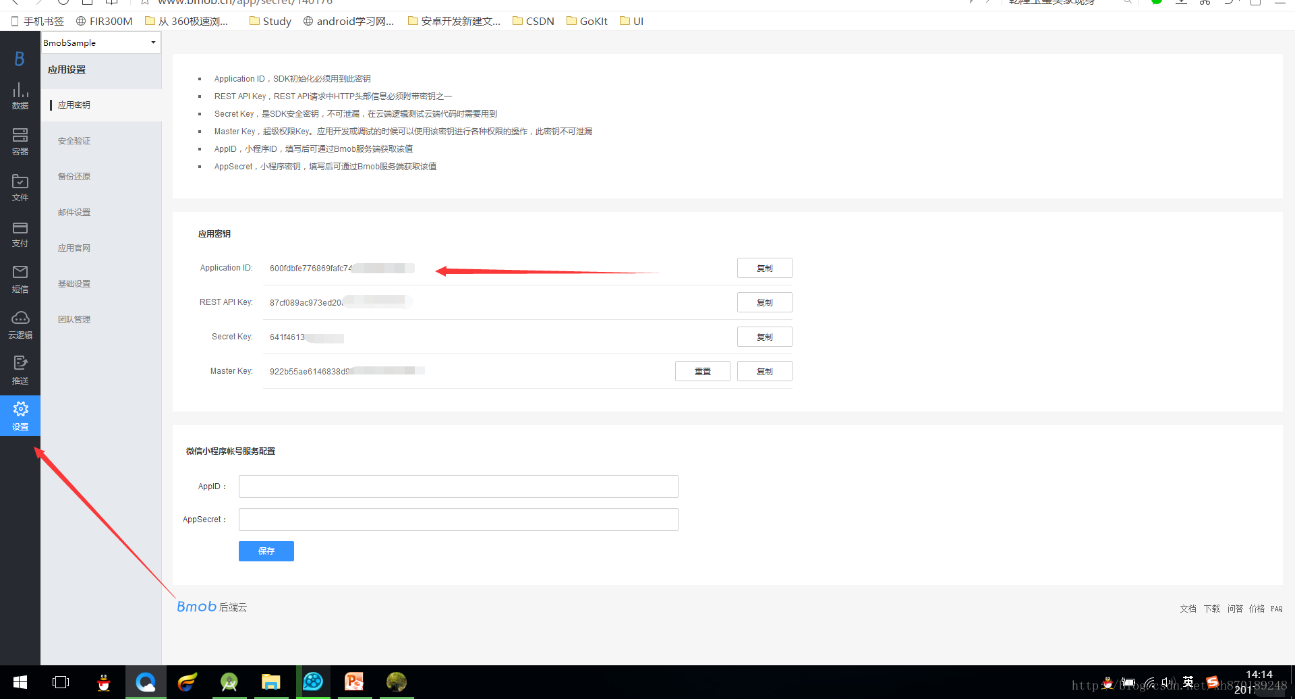Open the 云逻辑 cloud logic section
This screenshot has width=1295, height=699.
[x=20, y=325]
